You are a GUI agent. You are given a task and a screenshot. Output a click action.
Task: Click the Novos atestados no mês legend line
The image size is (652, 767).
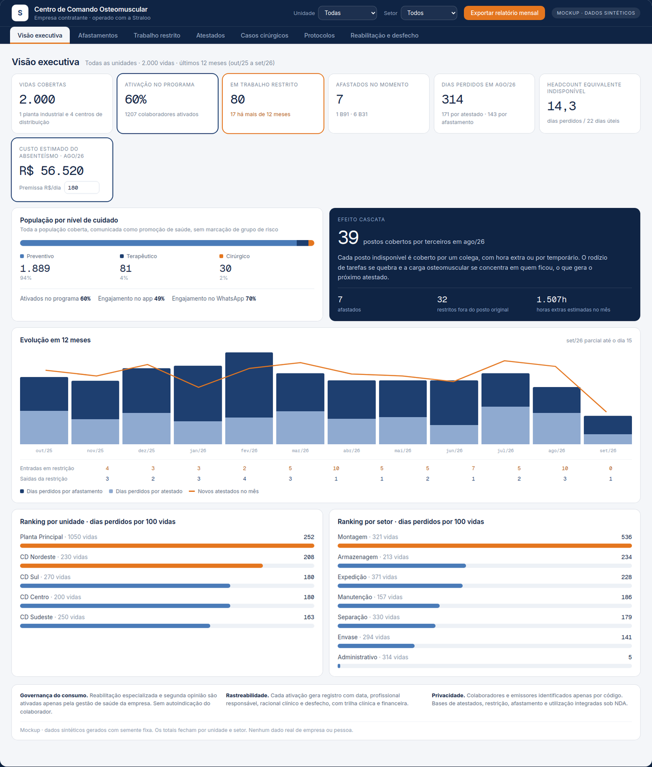coord(192,491)
